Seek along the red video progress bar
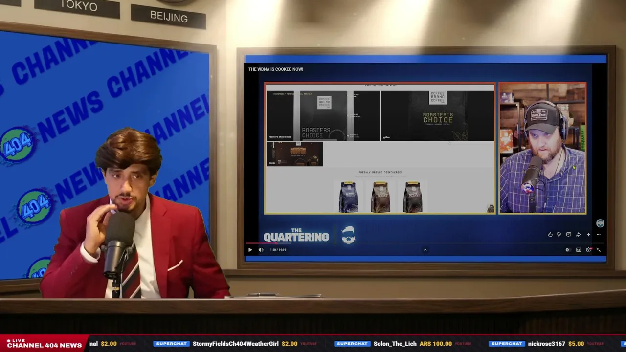This screenshot has width=626, height=352. click(425, 243)
